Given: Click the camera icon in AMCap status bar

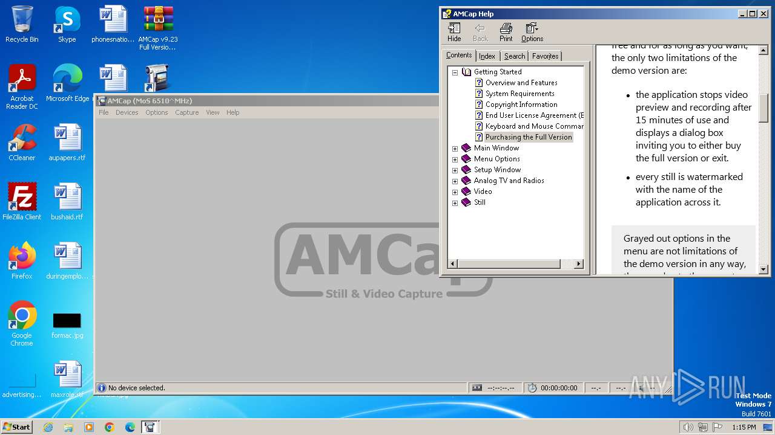Looking at the screenshot, I should coord(477,388).
